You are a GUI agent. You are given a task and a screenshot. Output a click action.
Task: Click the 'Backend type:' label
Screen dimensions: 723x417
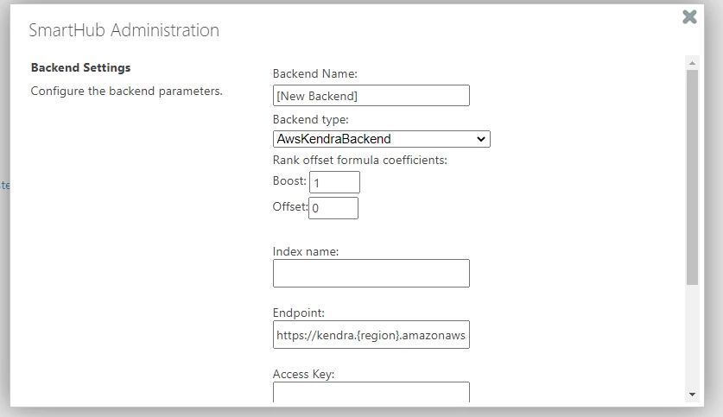coord(310,120)
